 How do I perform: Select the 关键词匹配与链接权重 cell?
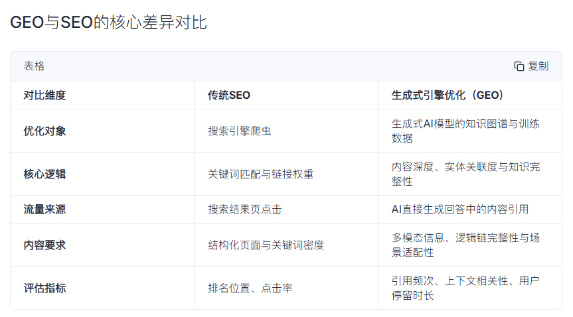pyautogui.click(x=260, y=174)
